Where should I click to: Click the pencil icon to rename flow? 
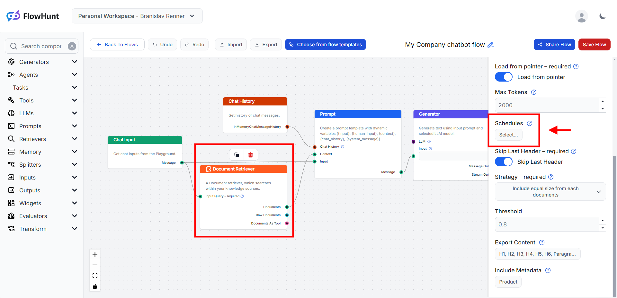(491, 45)
